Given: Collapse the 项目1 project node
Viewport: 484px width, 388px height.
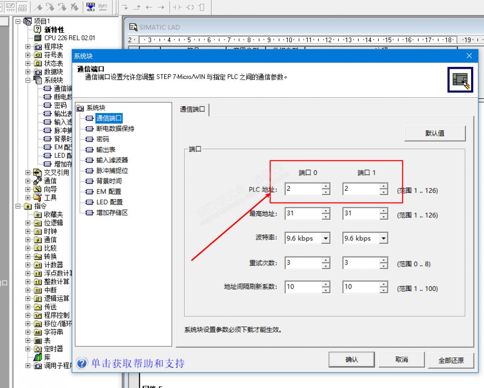Looking at the screenshot, I should [x=18, y=21].
